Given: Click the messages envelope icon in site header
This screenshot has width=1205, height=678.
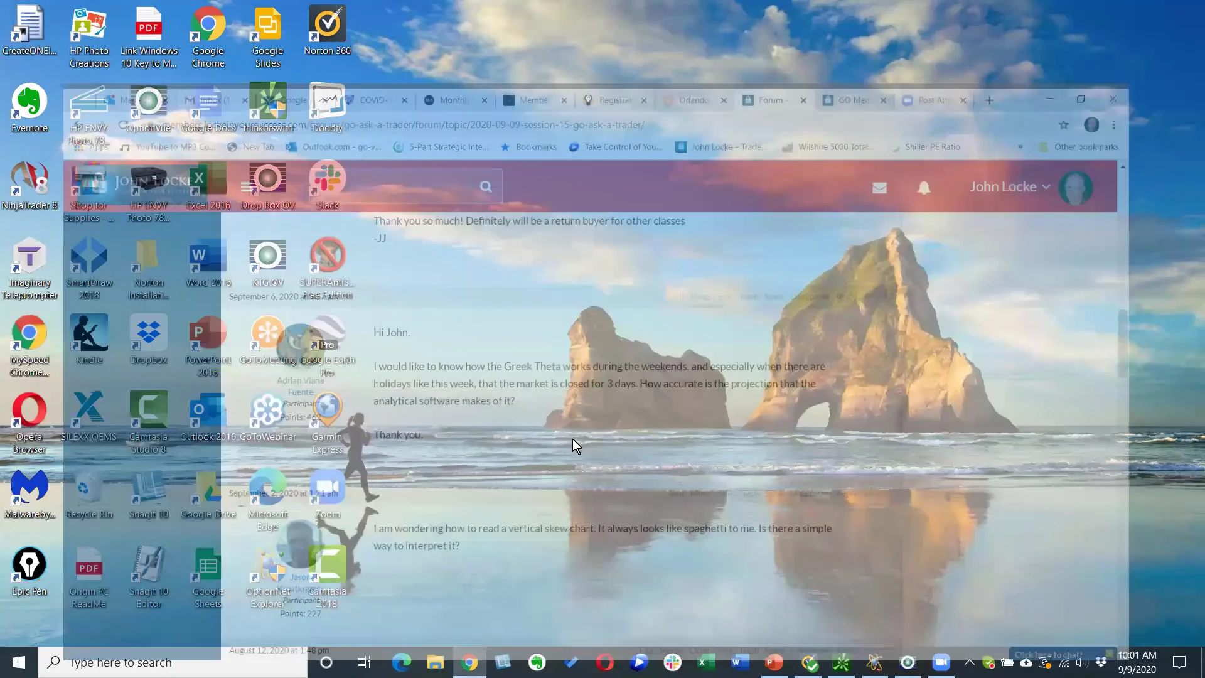Looking at the screenshot, I should pos(879,187).
